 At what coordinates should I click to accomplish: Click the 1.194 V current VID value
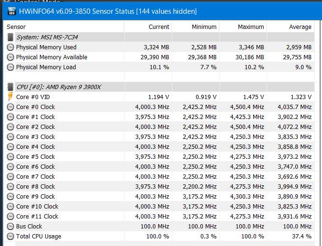pyautogui.click(x=159, y=97)
